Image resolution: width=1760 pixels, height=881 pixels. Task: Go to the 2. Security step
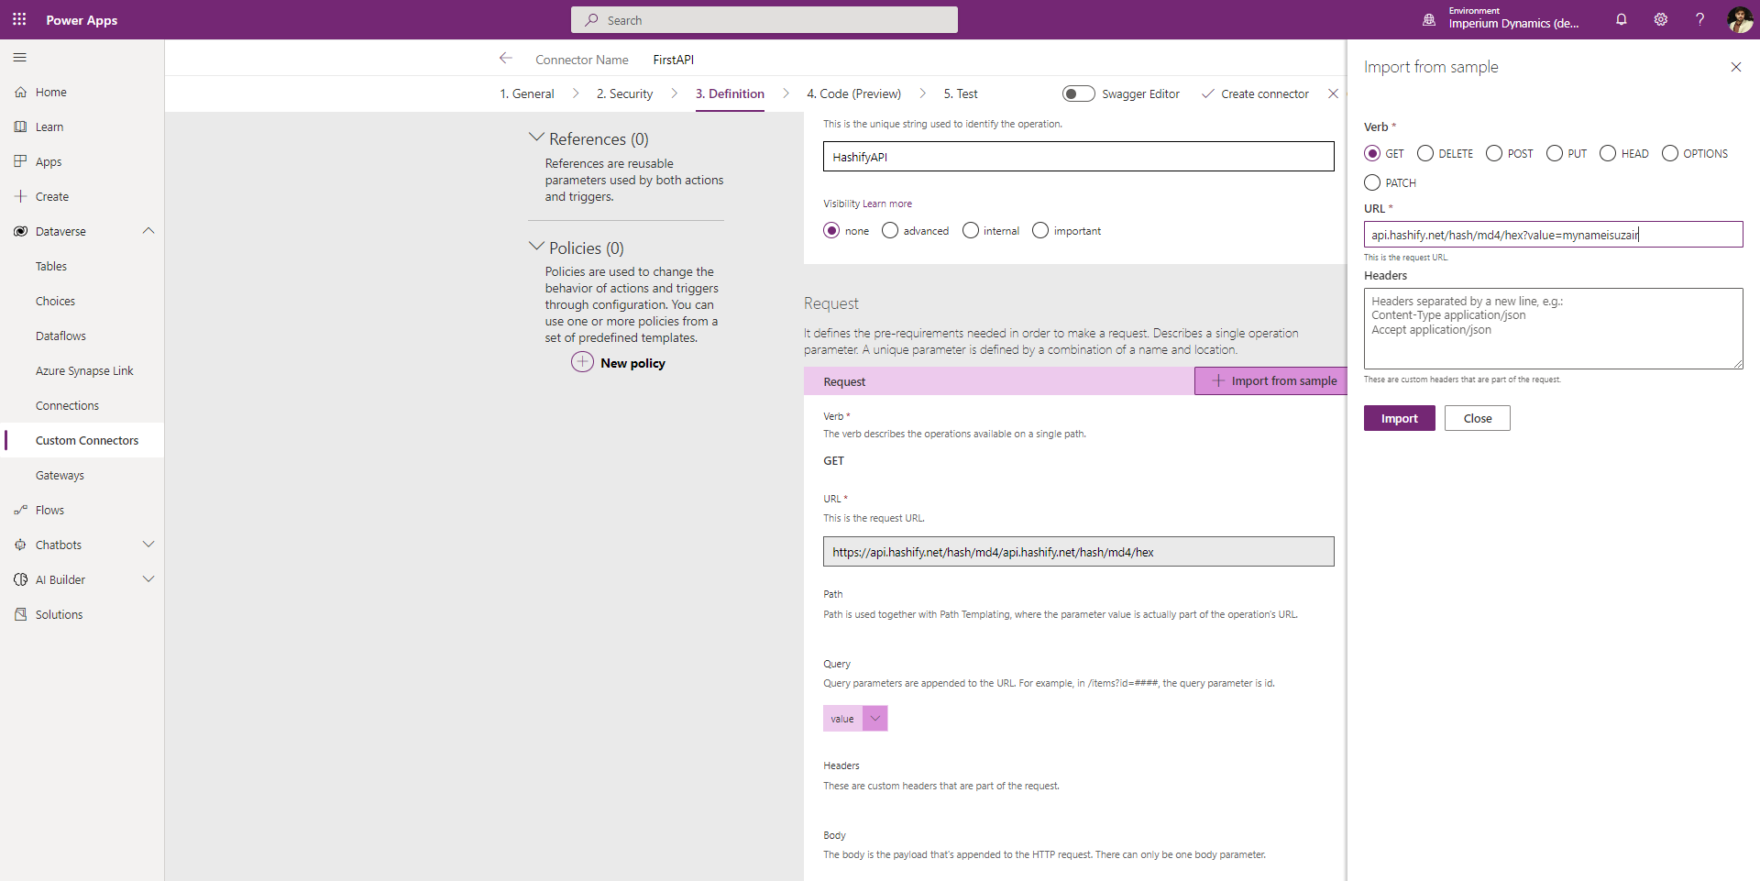[624, 94]
